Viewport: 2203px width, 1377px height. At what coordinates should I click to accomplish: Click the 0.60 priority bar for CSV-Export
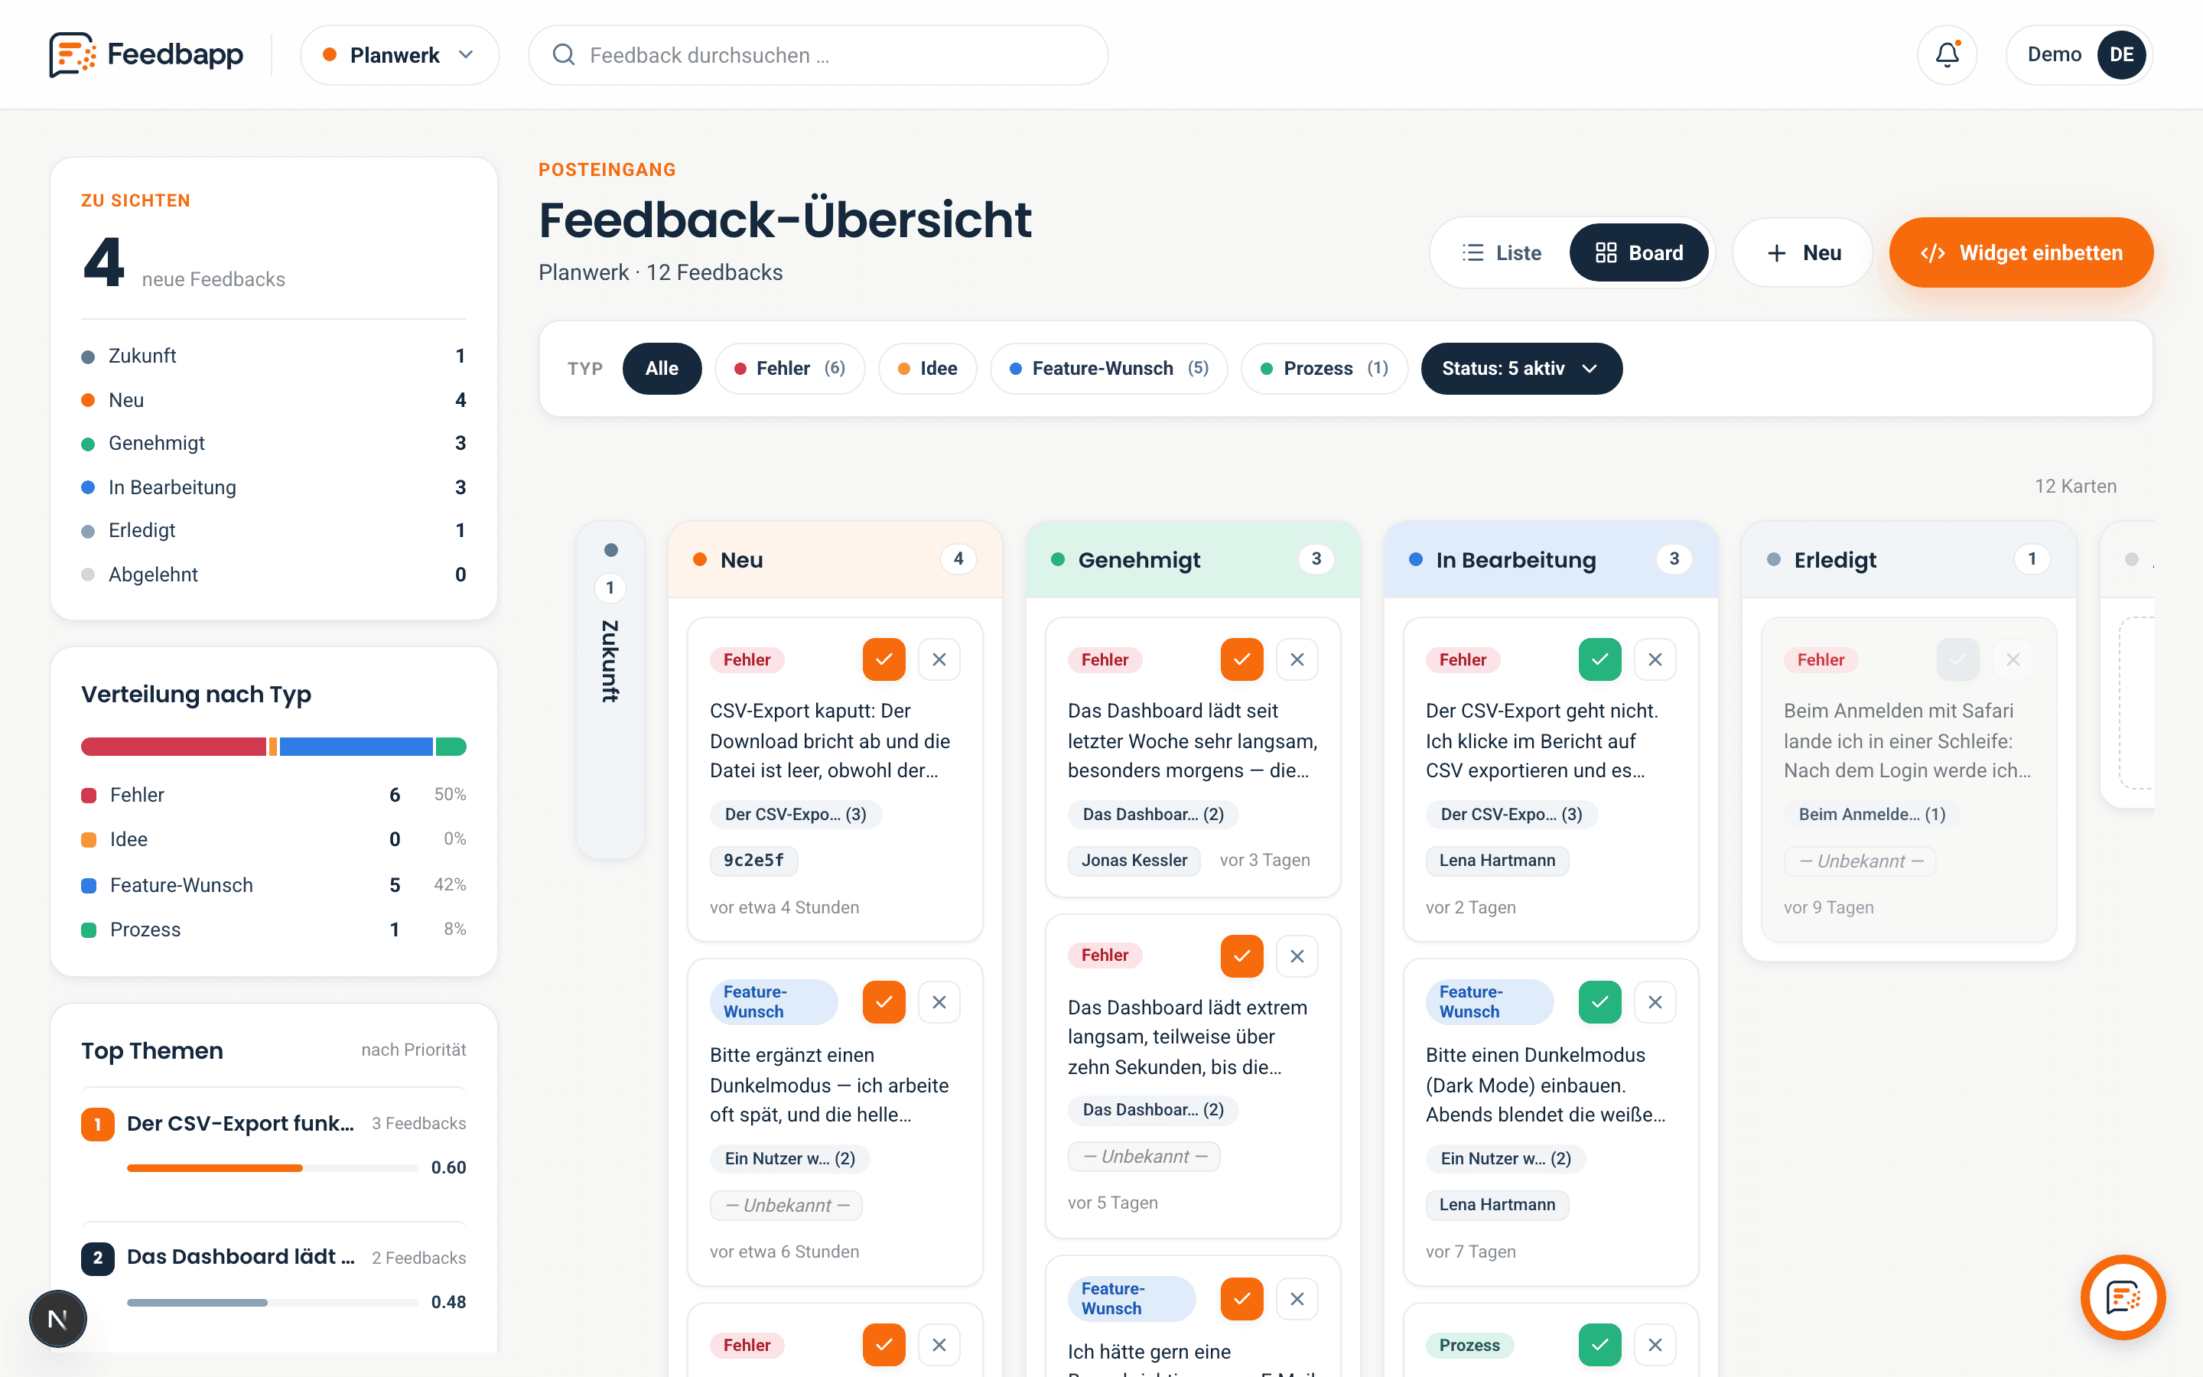[x=273, y=1167]
